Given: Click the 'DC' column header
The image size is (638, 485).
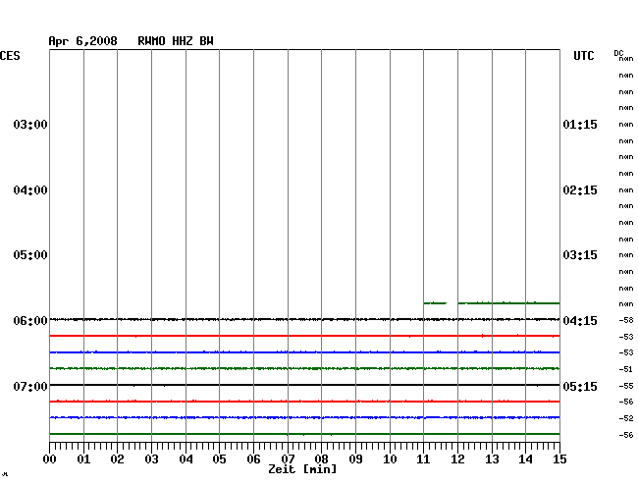Looking at the screenshot, I should click(618, 53).
